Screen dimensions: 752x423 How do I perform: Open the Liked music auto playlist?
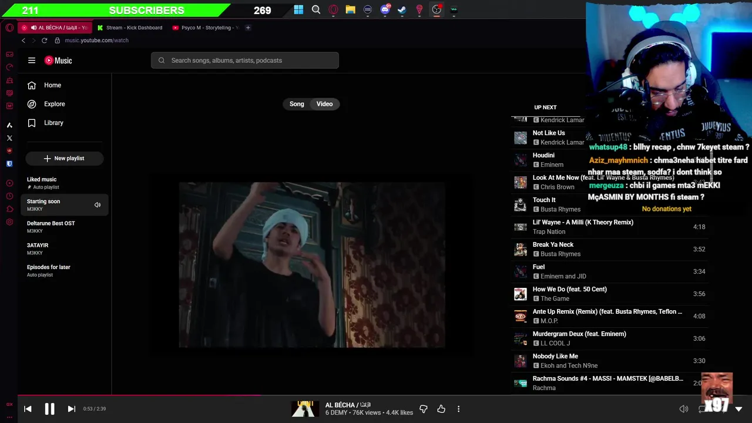point(65,183)
